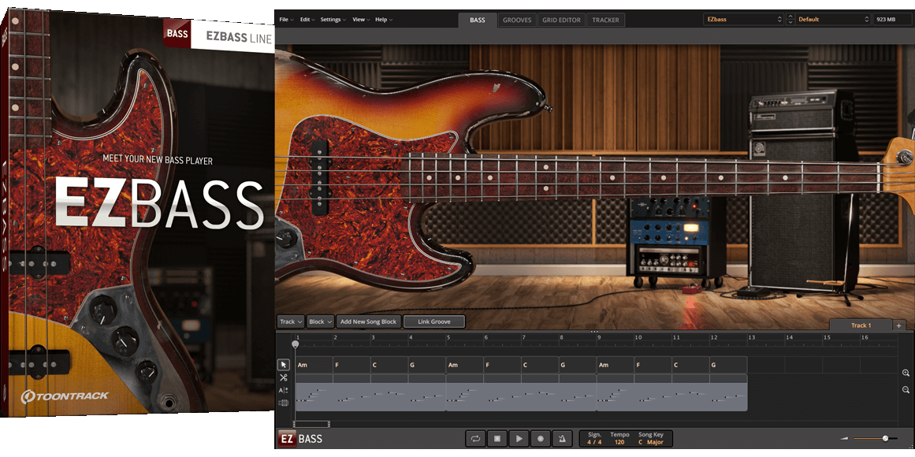Select the Am chord block at bar 9
The width and height of the screenshot is (915, 457).
click(x=616, y=366)
